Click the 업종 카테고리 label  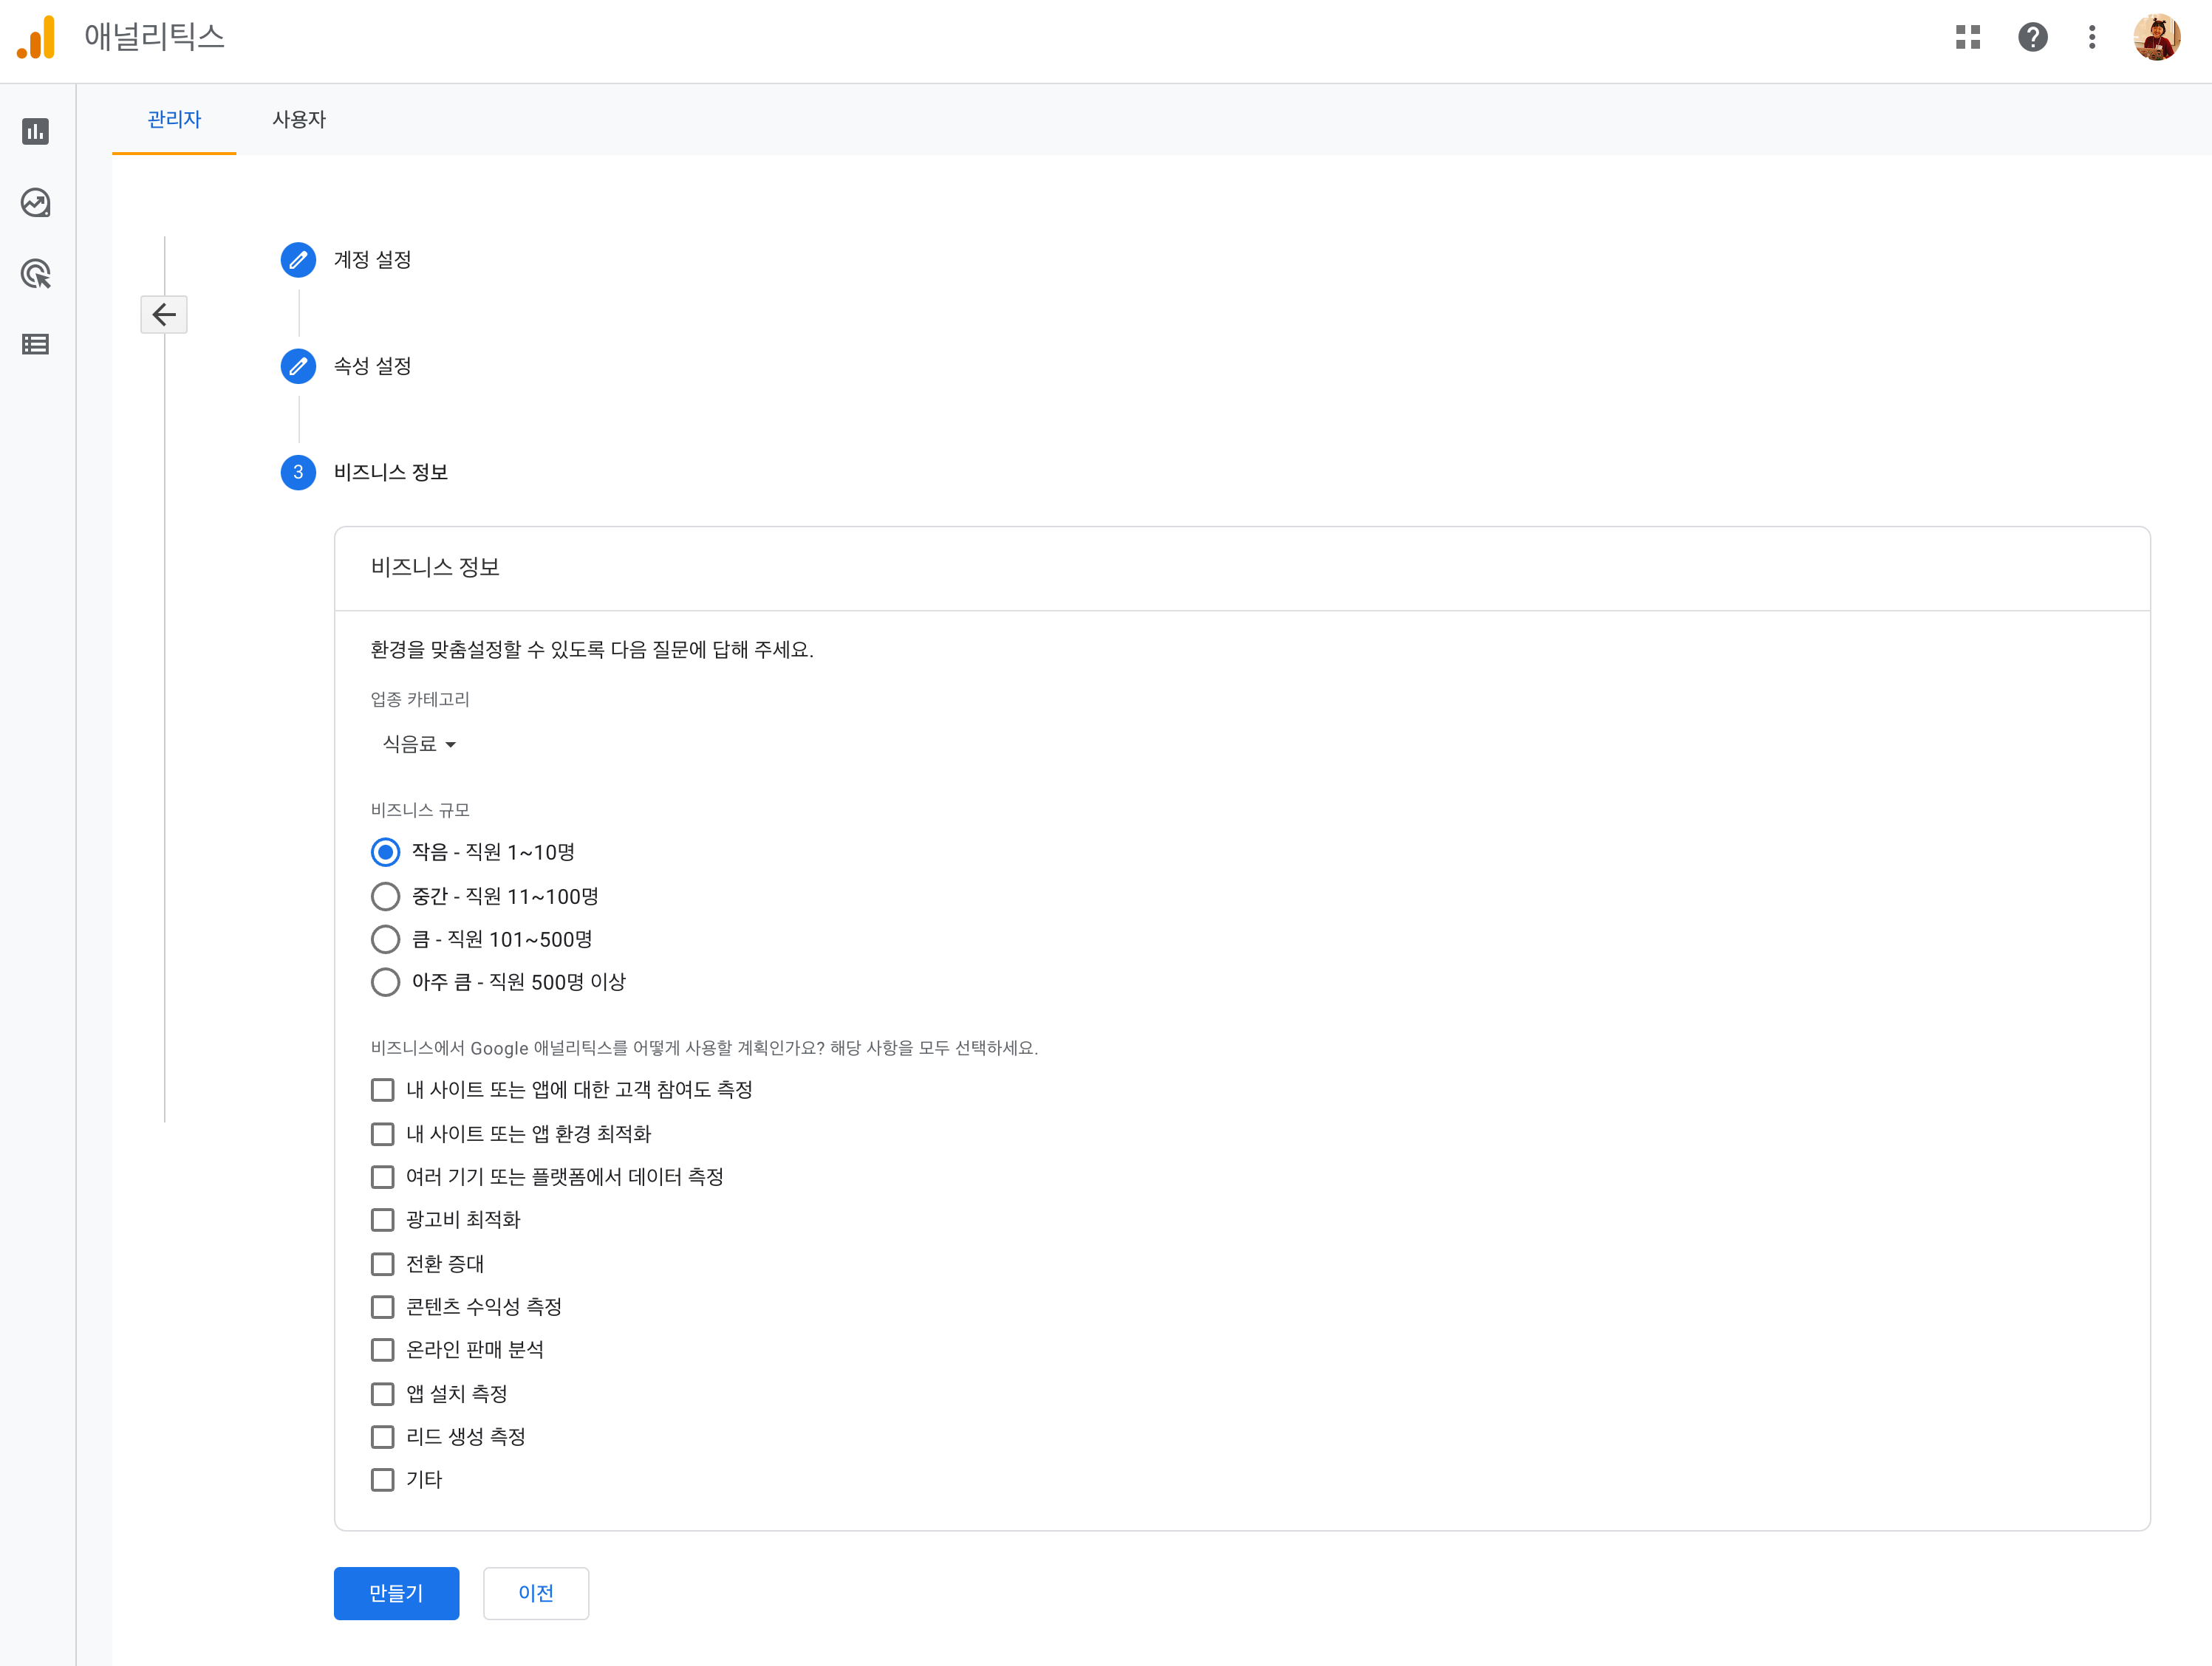pyautogui.click(x=420, y=699)
